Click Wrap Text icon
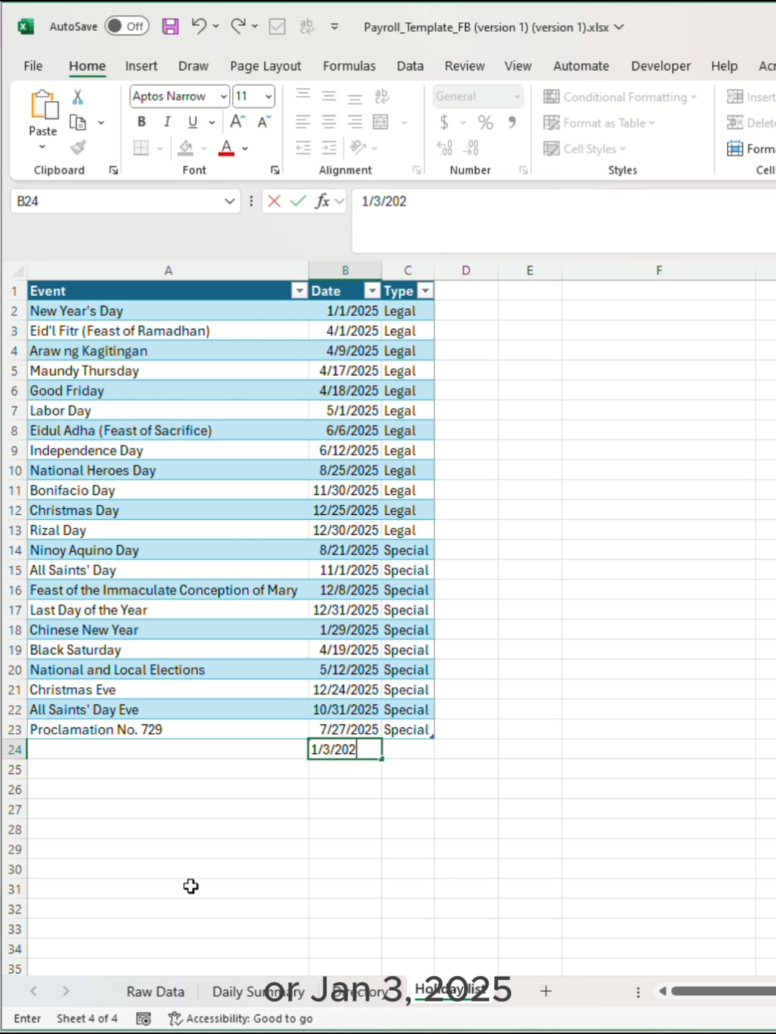Screen dimensions: 776x1034 coord(382,96)
